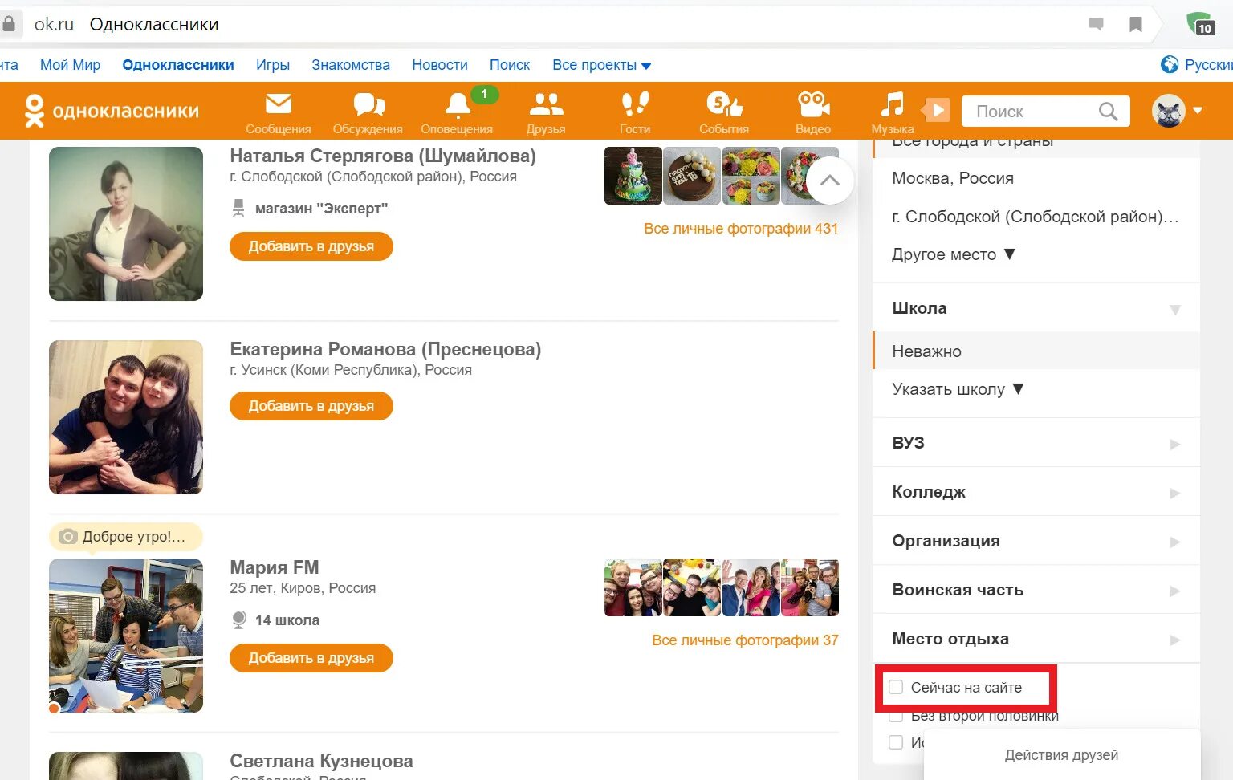Open Все личные фотографии 431

741,229
